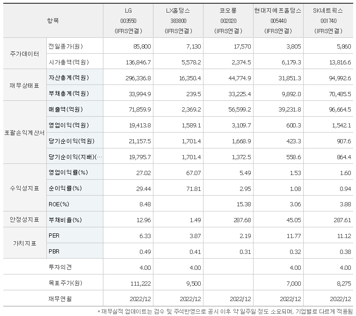The height and width of the screenshot is (316, 356).
Task: Click LG operating profit 19,413.8
Action: pos(140,125)
